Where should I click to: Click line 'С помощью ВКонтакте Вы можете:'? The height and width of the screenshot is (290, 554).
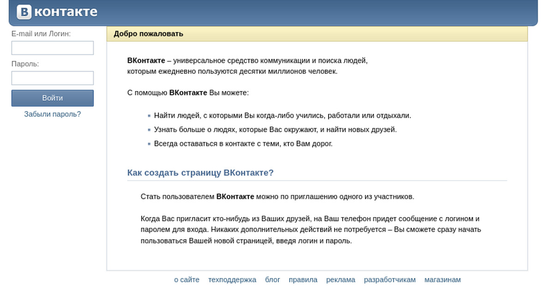(188, 93)
